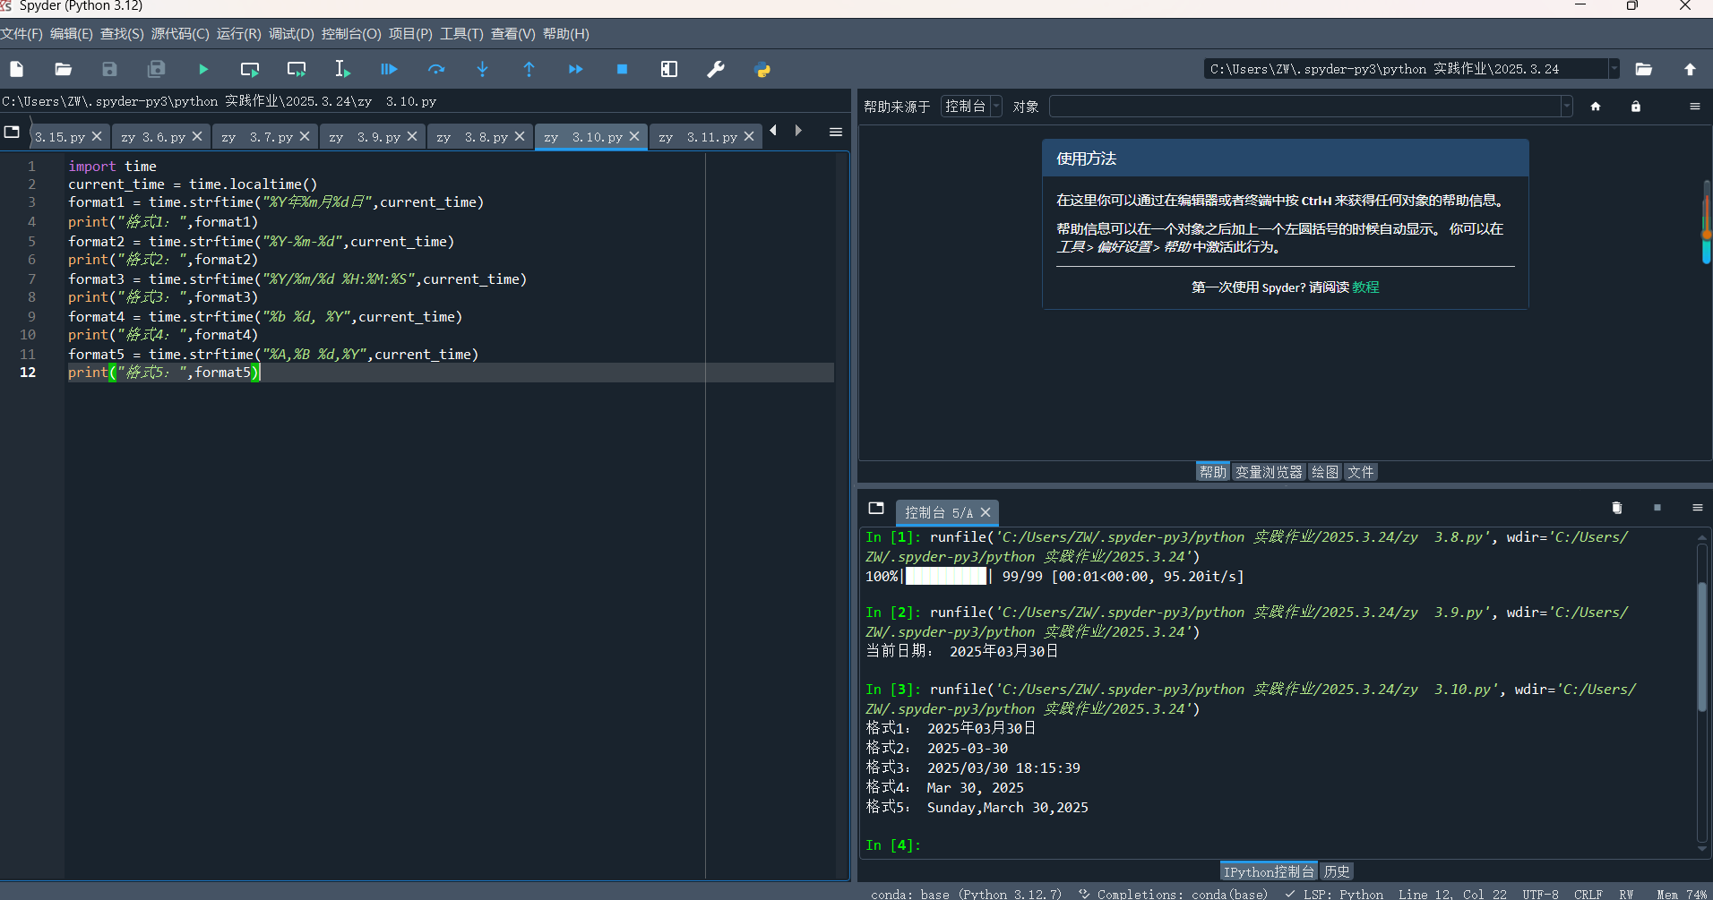Open 编辑(E) menu
This screenshot has width=1713, height=900.
pos(72,34)
